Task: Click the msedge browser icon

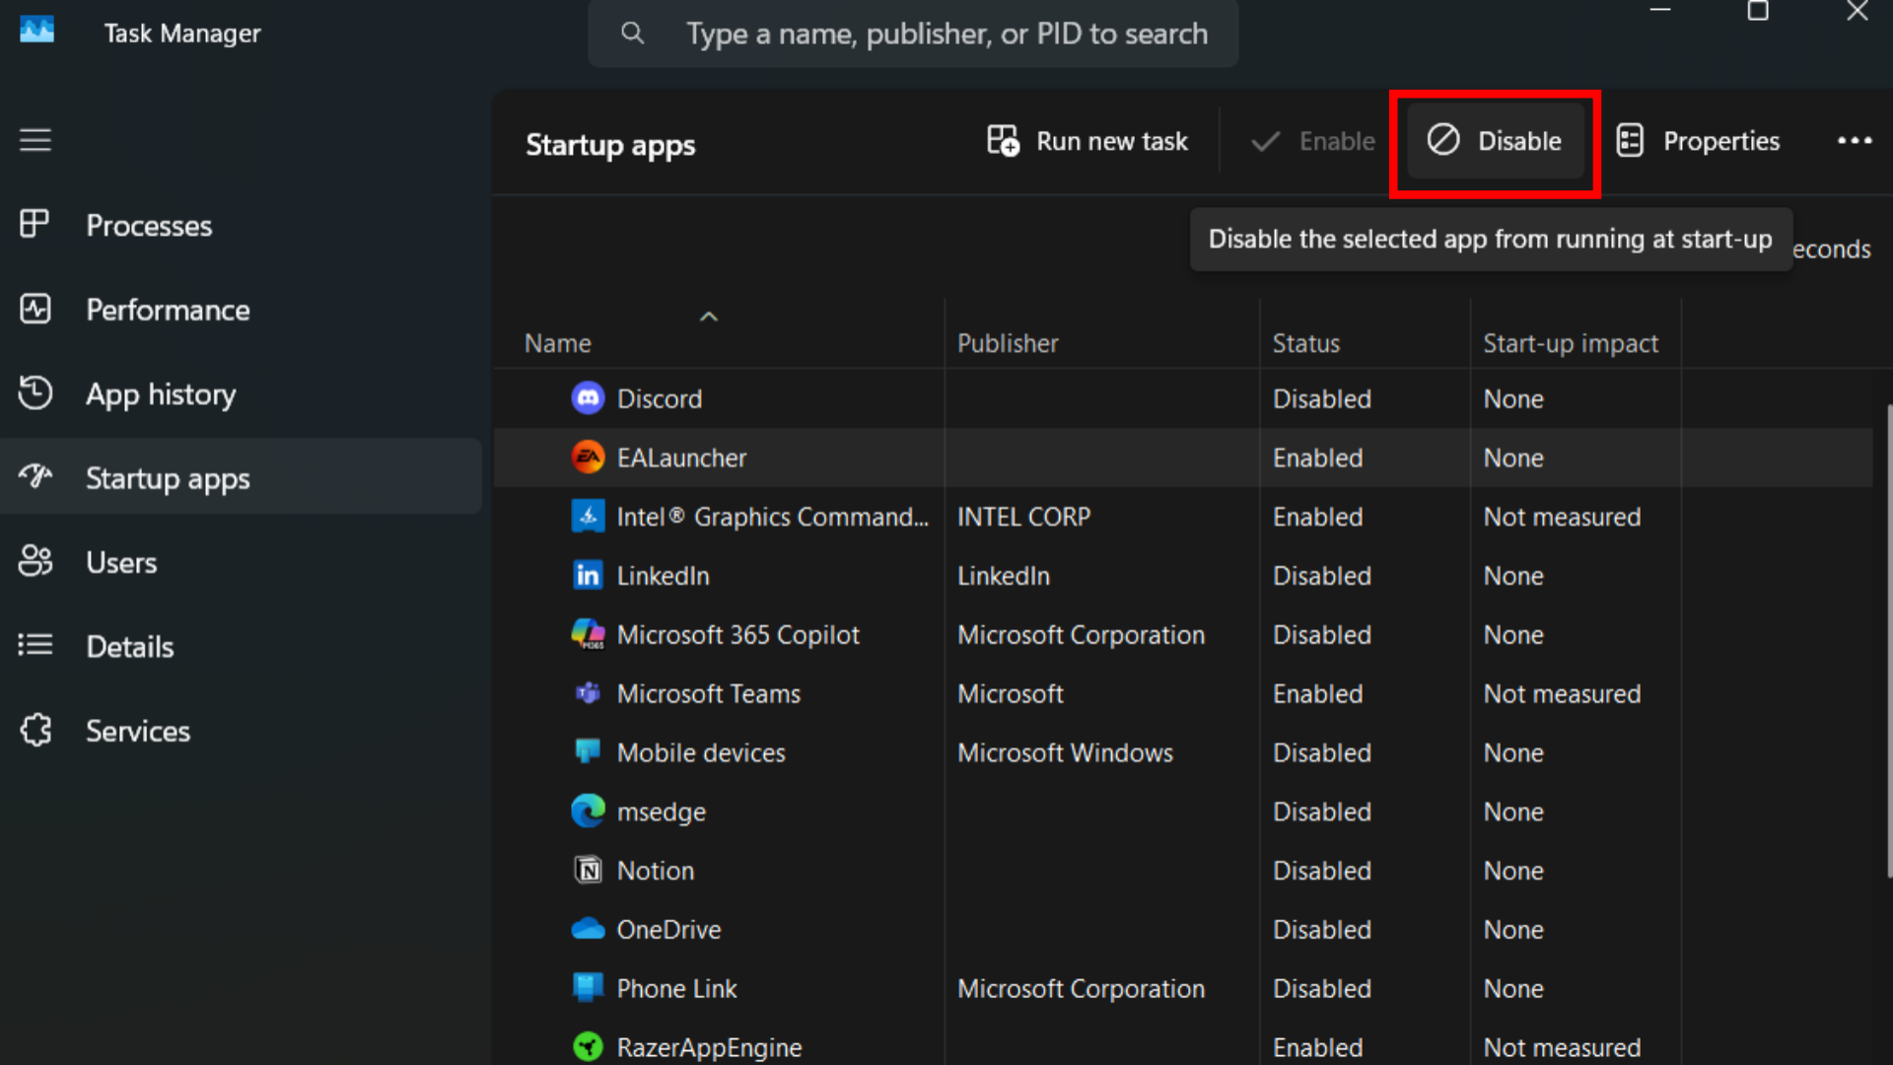Action: [x=589, y=811]
